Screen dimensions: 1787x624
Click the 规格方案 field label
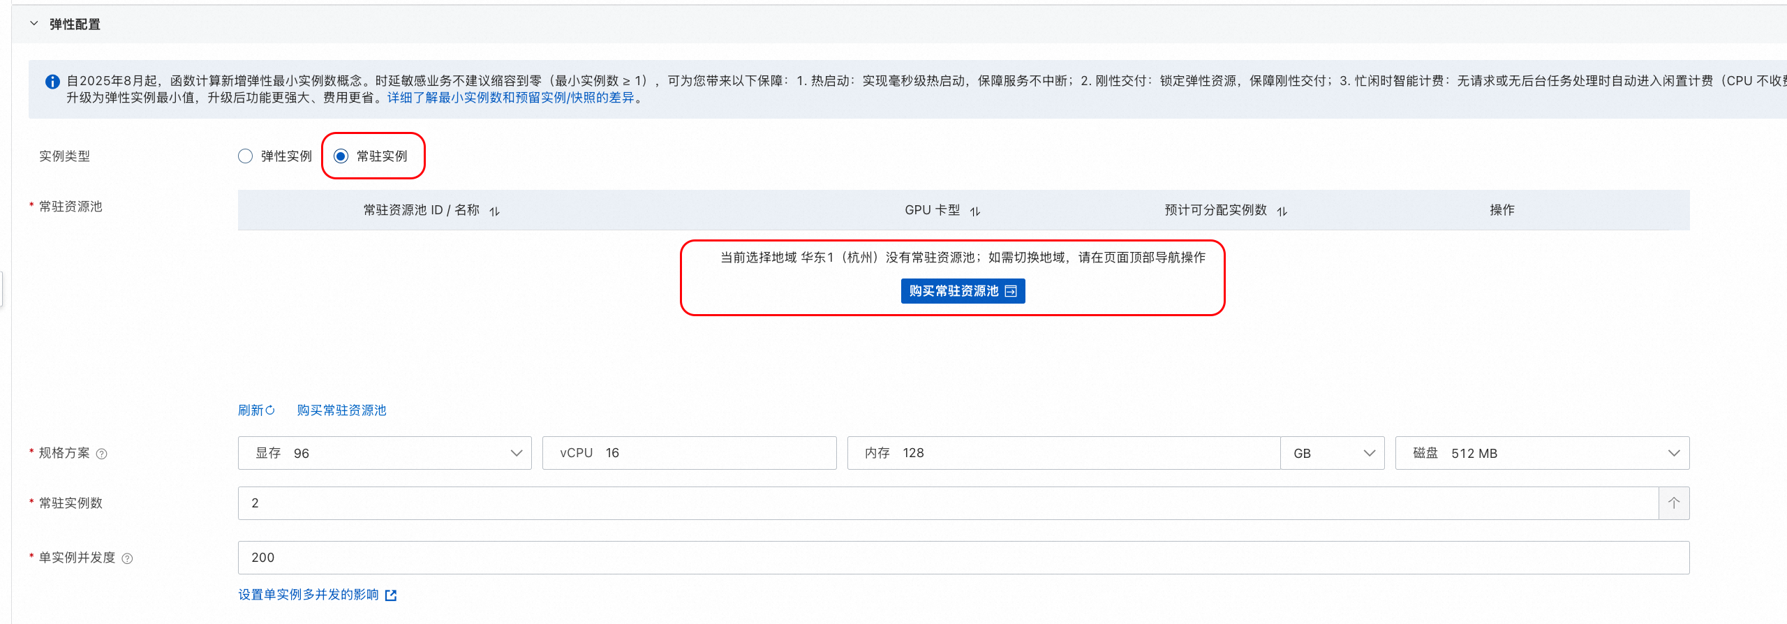point(64,453)
